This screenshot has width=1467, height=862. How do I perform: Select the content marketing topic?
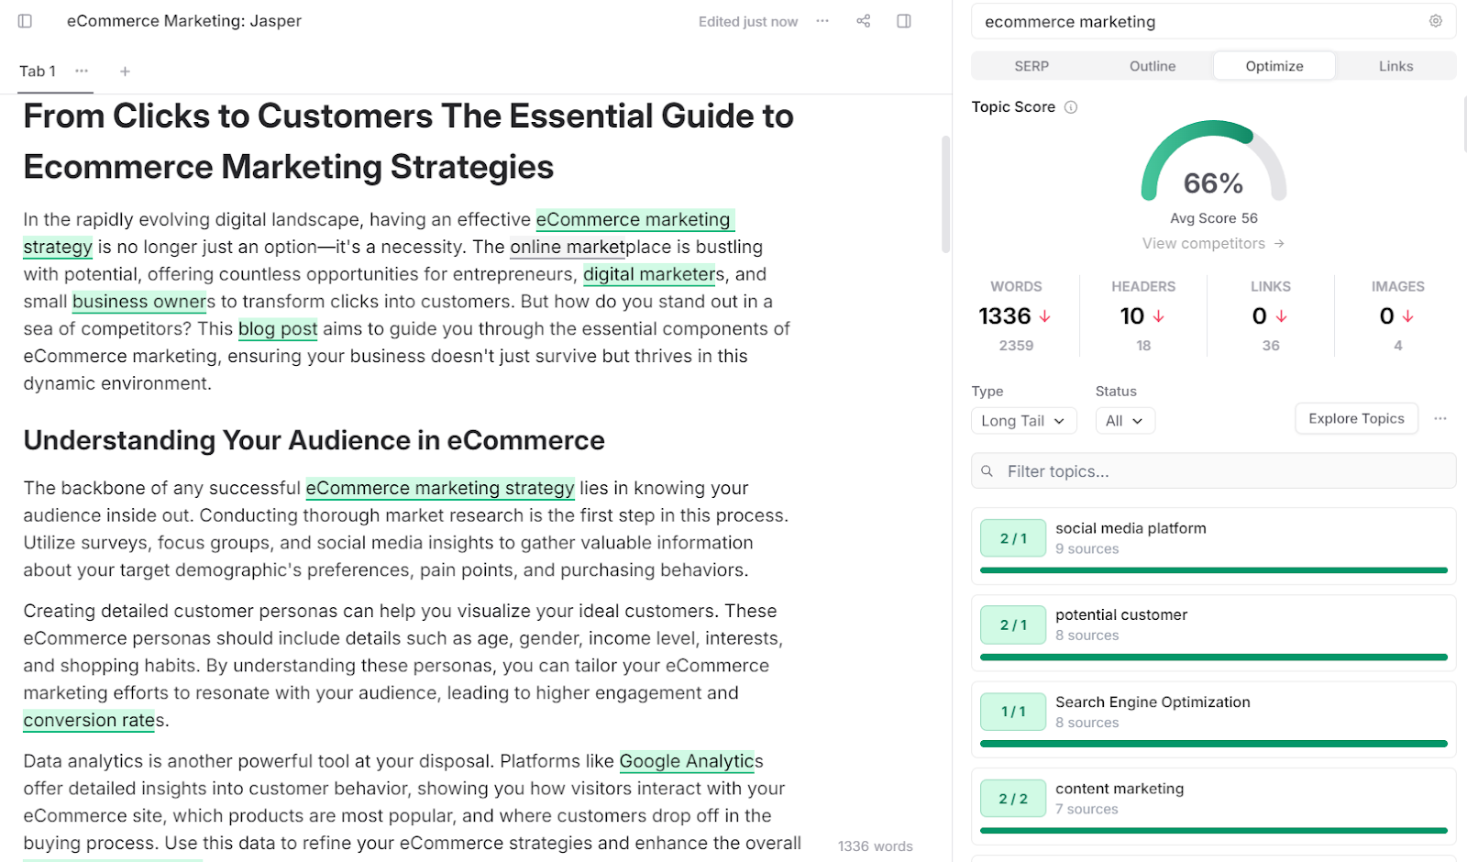(1213, 806)
